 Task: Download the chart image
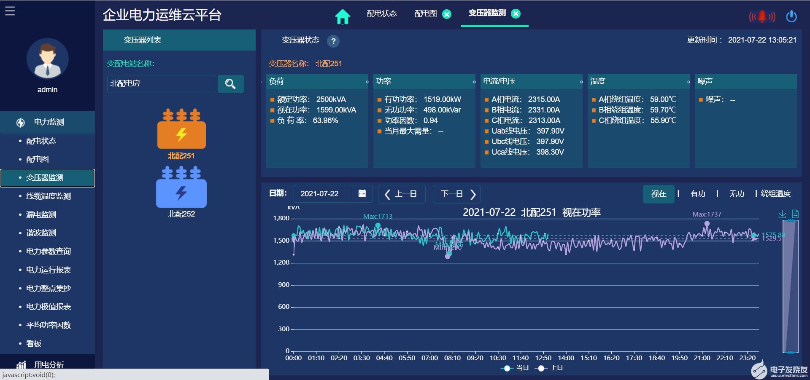782,214
